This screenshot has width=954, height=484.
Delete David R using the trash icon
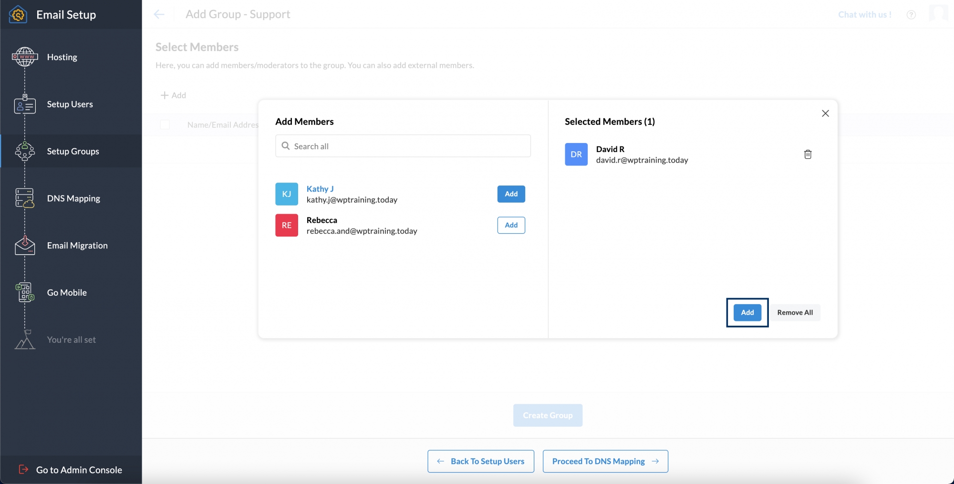(808, 154)
